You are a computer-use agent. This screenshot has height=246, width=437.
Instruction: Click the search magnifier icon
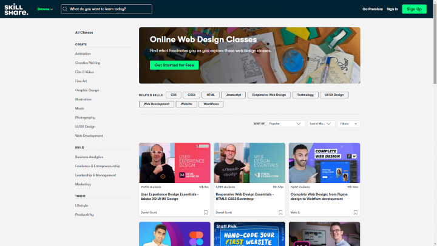(66, 9)
